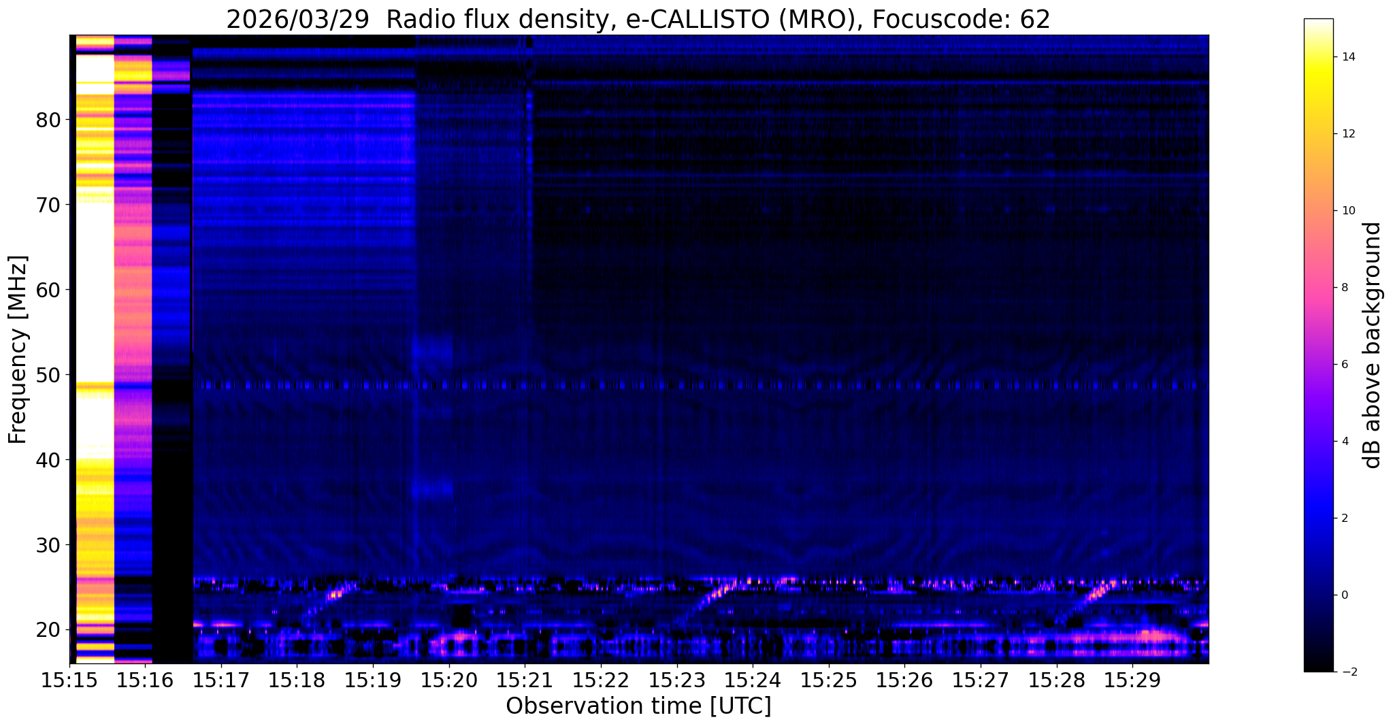Click the 20 MHz frequency tick label
This screenshot has height=726, width=1393.
point(48,629)
